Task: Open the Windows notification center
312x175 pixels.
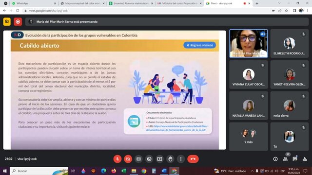Action: [x=305, y=171]
